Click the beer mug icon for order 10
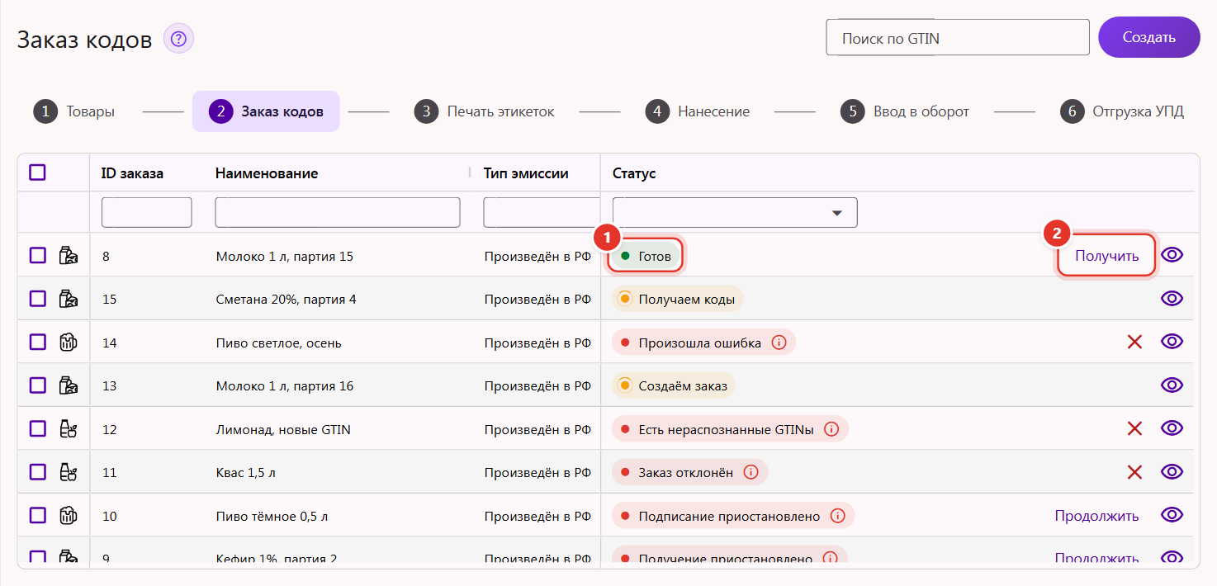 69,516
